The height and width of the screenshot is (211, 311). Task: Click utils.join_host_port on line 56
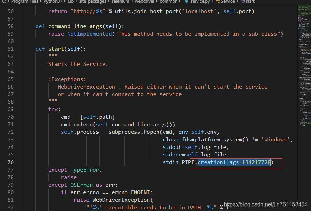coord(147,11)
